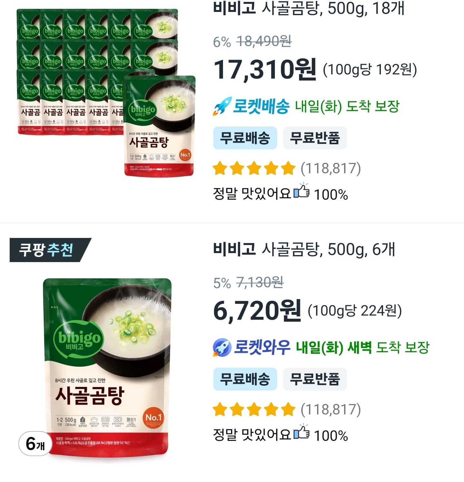
Task: Tap 무료반품 tag on the 18개 listing
Action: pos(315,138)
